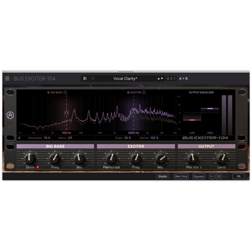Toggle the phase invert icon beside Saturation
The image size is (252, 252).
19,138
